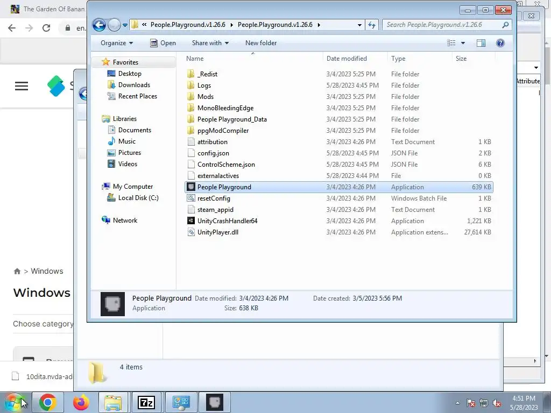
Task: Open Firefox from the taskbar
Action: 81,402
